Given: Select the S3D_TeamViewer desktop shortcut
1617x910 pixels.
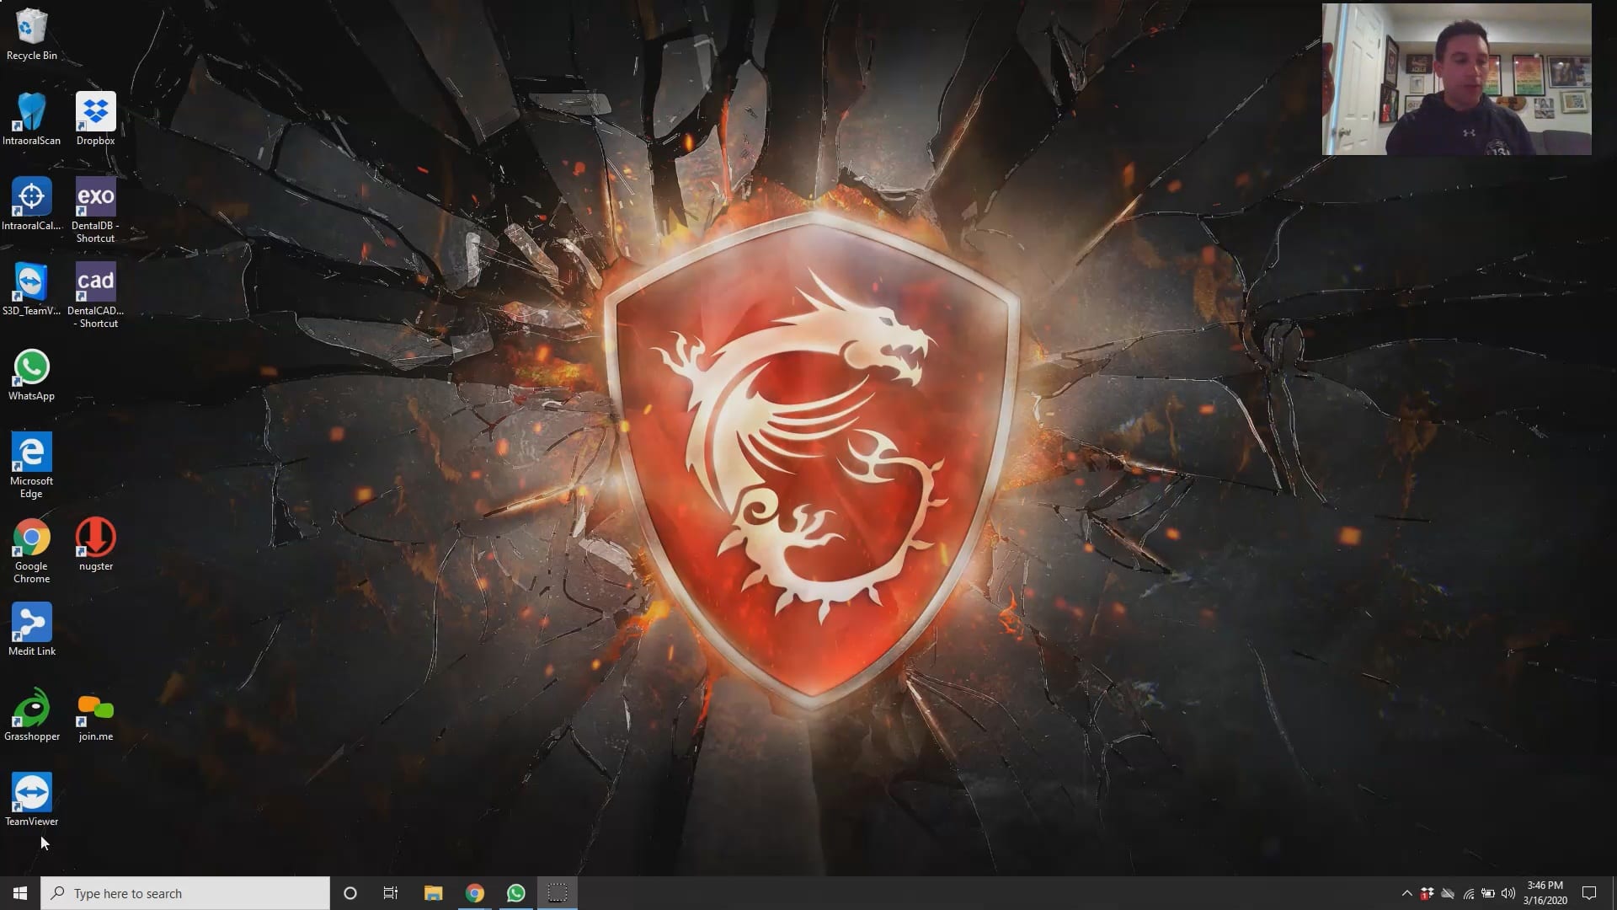Looking at the screenshot, I should point(31,289).
